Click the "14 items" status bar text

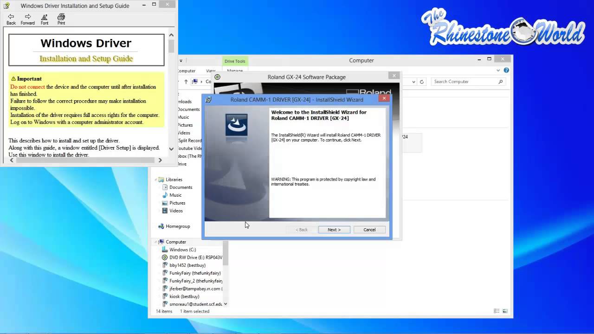point(164,311)
